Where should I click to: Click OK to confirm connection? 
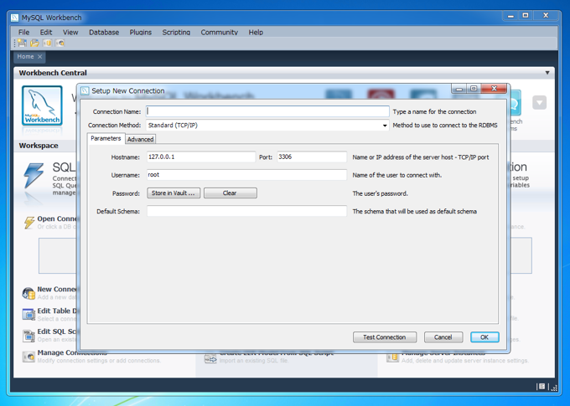tap(484, 337)
